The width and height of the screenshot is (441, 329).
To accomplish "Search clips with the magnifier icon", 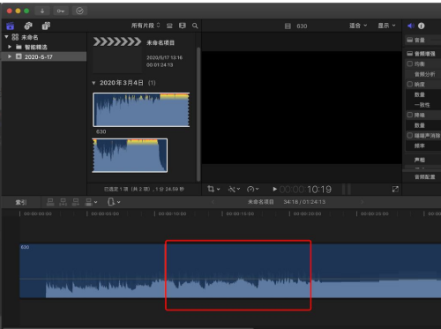I will pos(195,26).
